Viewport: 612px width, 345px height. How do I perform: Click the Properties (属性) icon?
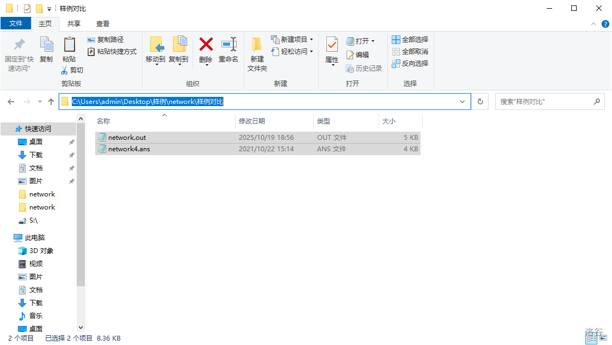pos(332,45)
